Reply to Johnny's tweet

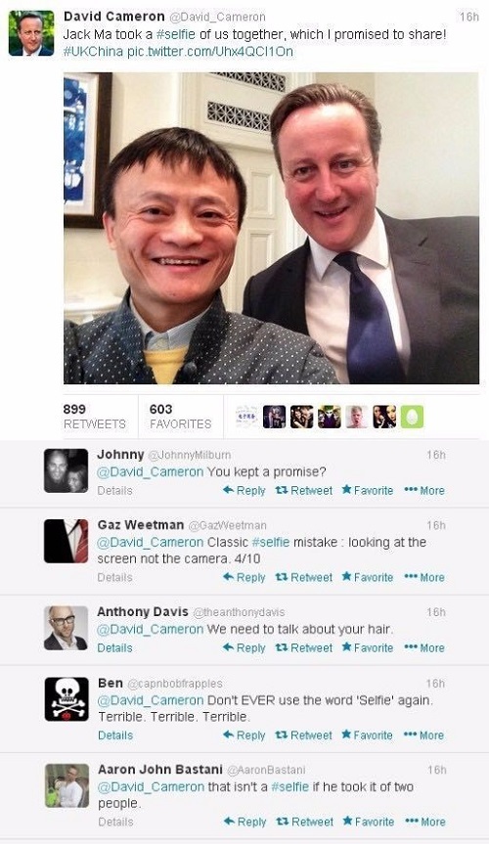[244, 490]
